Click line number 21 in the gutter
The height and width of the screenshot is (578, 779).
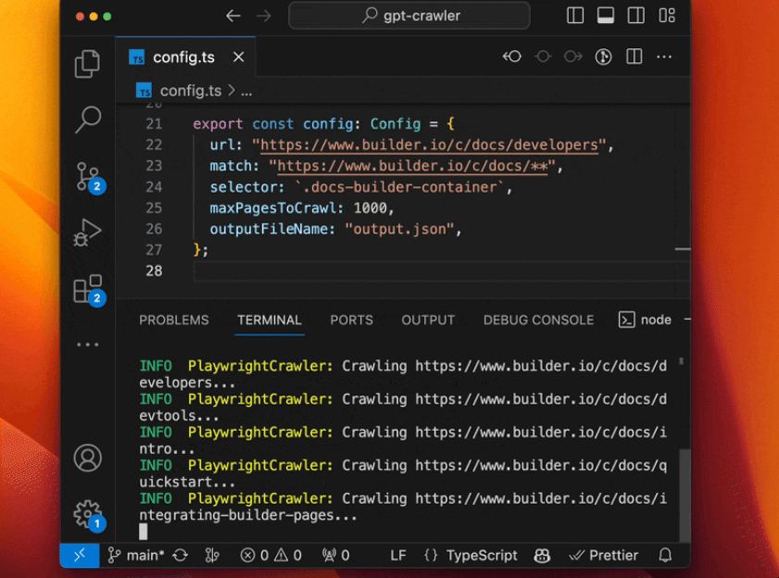tap(154, 124)
